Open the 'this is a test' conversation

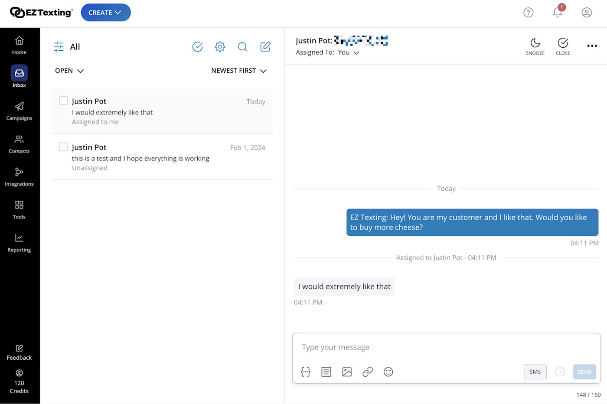pyautogui.click(x=162, y=157)
